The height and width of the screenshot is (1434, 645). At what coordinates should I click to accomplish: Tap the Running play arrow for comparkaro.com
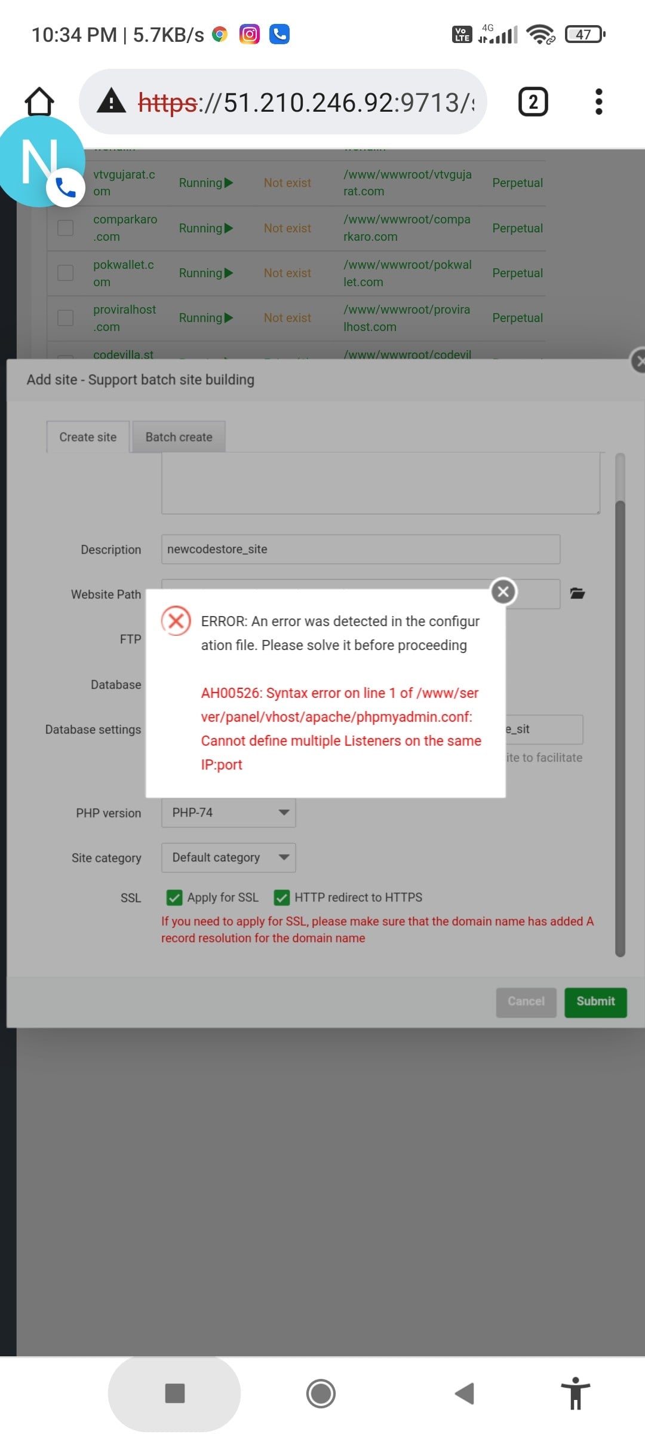pyautogui.click(x=229, y=228)
